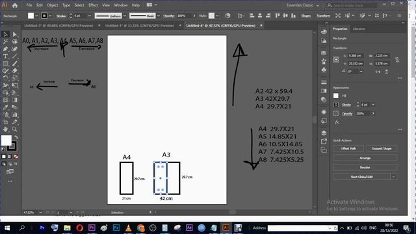Set default fill and stroke

[x=3, y=149]
